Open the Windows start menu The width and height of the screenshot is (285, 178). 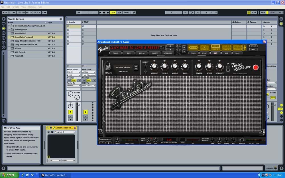[x=9, y=175]
